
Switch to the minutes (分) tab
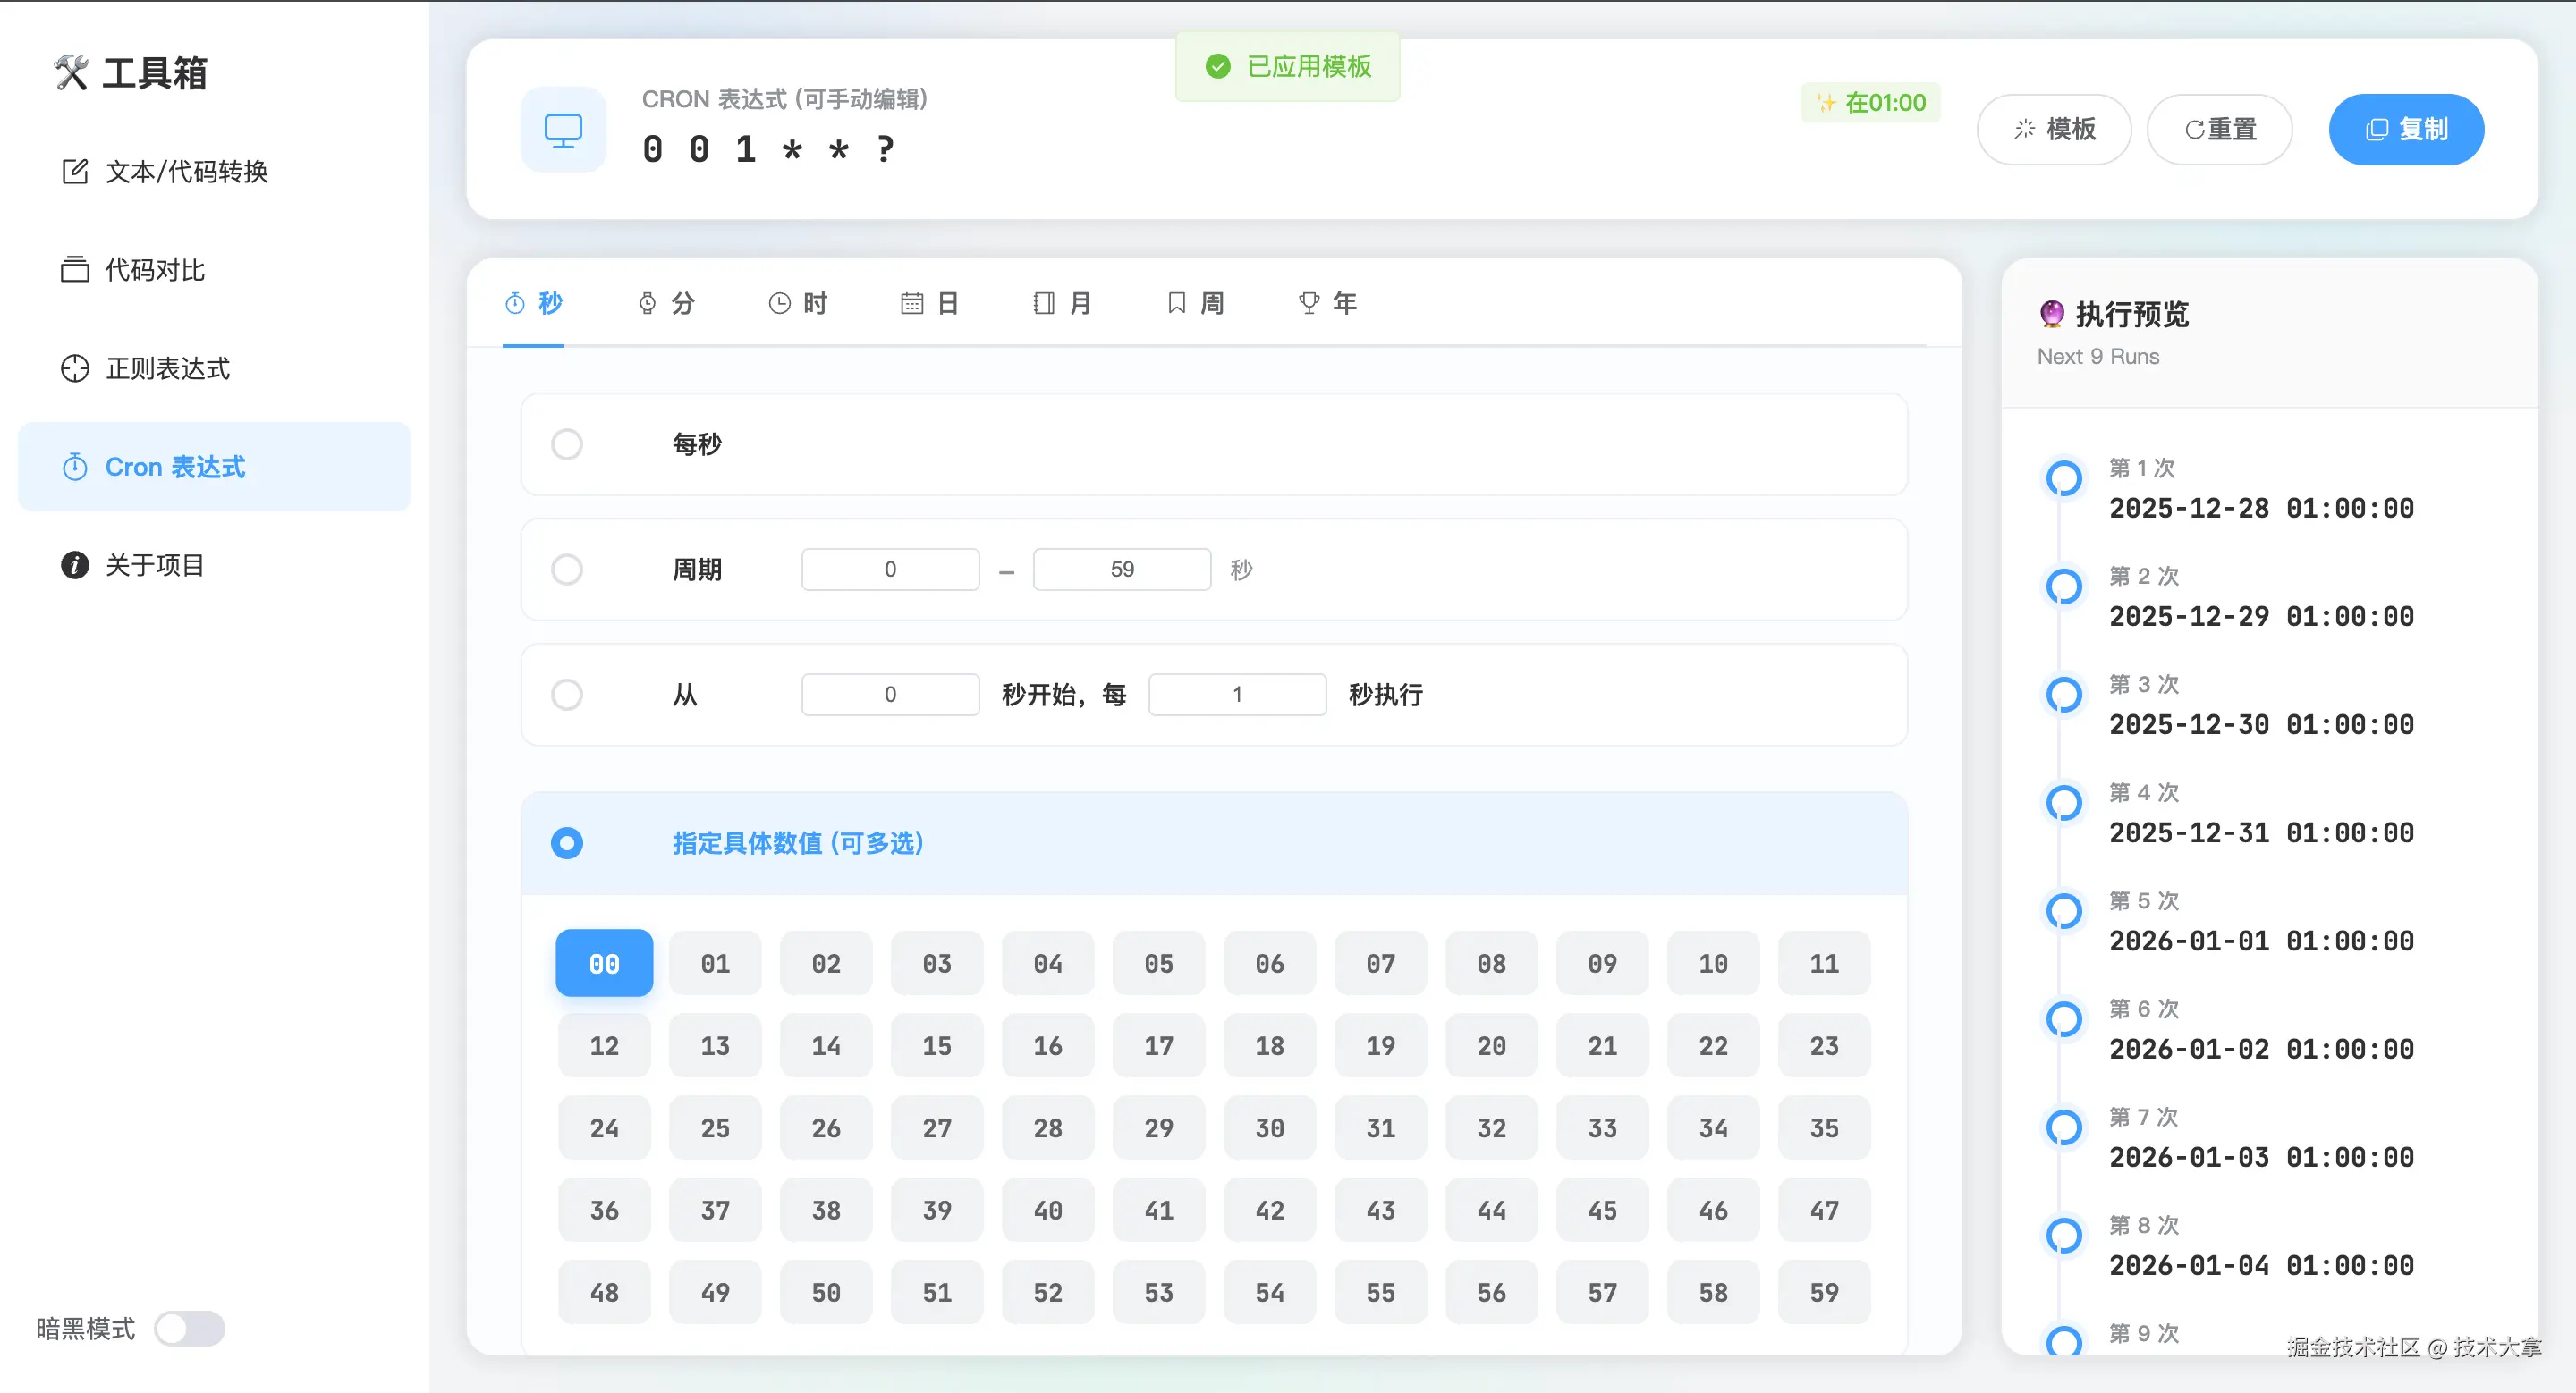point(666,303)
